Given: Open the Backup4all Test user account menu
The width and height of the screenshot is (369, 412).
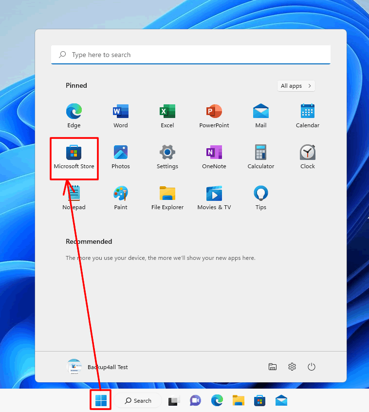Looking at the screenshot, I should coord(97,367).
